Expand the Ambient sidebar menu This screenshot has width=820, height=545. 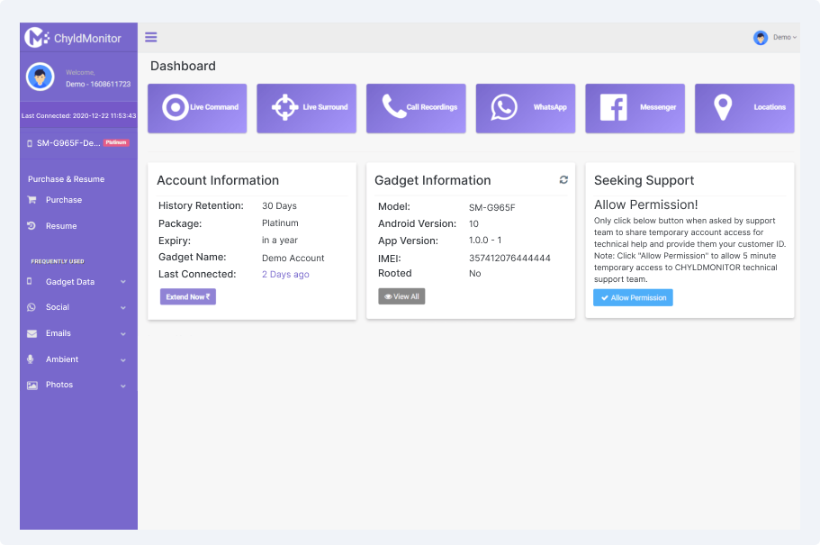point(77,359)
